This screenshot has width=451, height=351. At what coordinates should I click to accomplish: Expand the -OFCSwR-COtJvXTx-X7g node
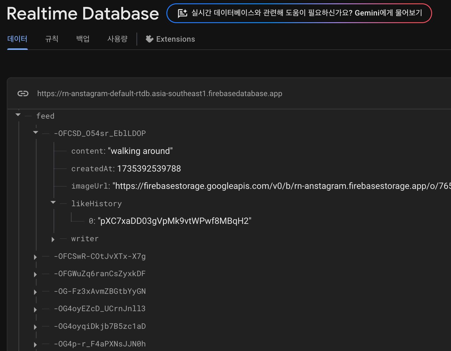tap(35, 257)
